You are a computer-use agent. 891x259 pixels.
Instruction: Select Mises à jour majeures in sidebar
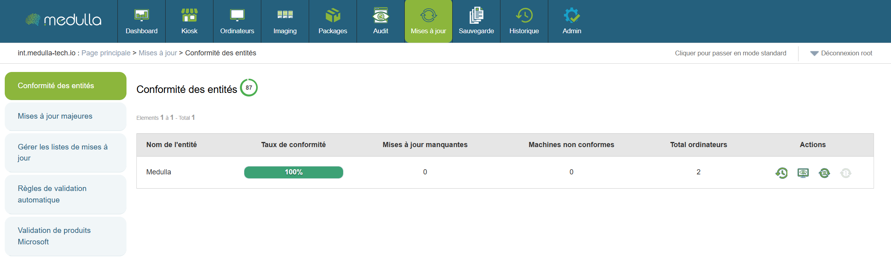[x=55, y=116]
